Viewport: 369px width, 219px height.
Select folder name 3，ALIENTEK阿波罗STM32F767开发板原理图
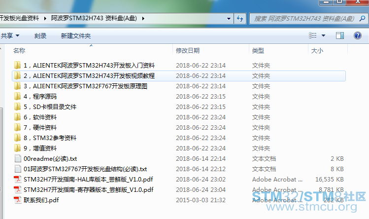[85, 86]
